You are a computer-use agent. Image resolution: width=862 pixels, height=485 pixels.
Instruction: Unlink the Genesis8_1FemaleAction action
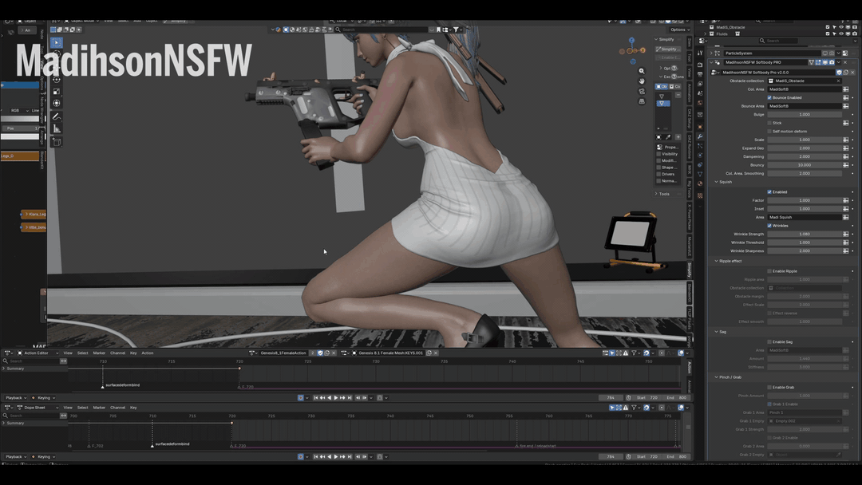point(333,353)
